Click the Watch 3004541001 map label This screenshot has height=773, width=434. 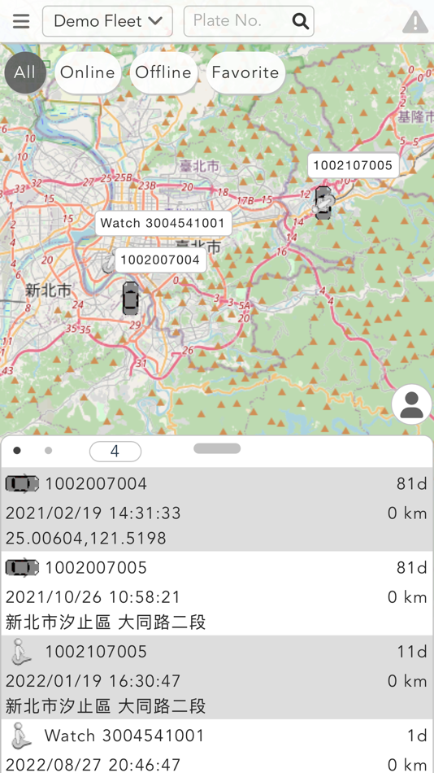[163, 223]
